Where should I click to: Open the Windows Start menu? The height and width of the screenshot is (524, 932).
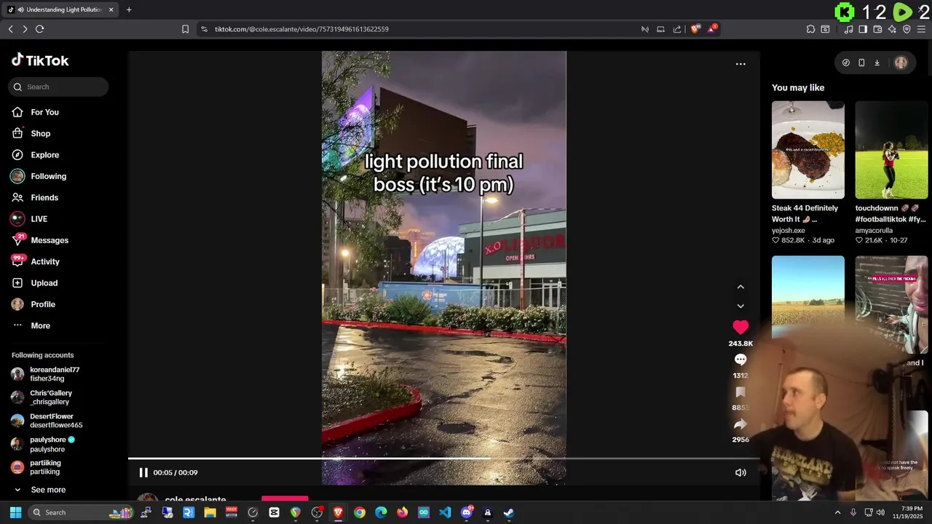click(15, 512)
